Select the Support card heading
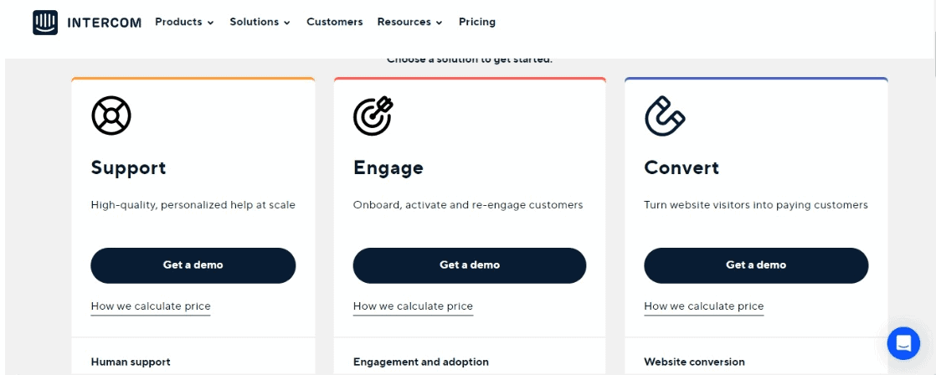 click(x=128, y=167)
